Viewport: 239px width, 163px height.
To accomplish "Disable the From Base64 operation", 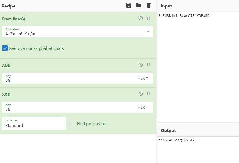I will [141, 18].
